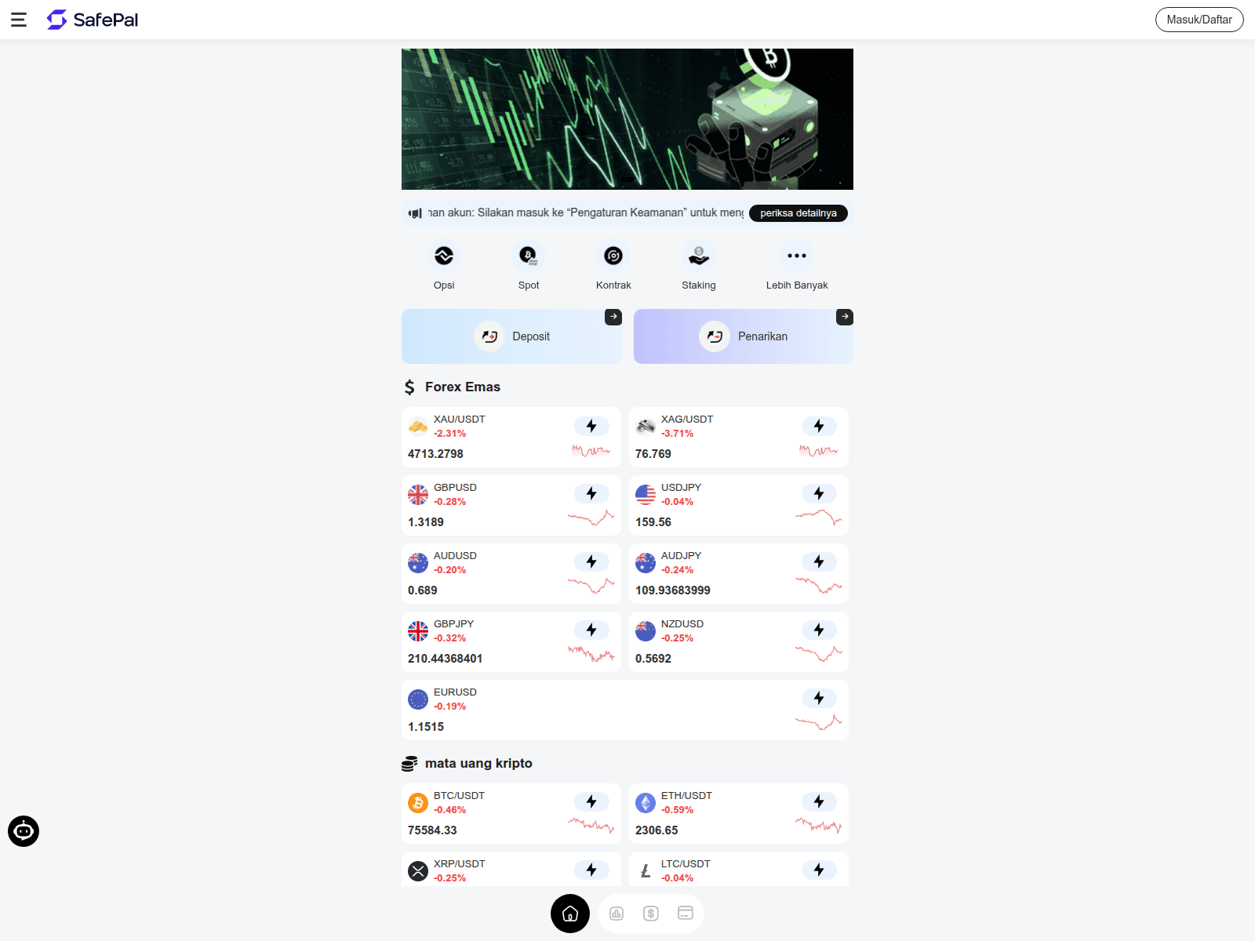Show Lebih Banyak options
The width and height of the screenshot is (1255, 941).
coord(797,256)
